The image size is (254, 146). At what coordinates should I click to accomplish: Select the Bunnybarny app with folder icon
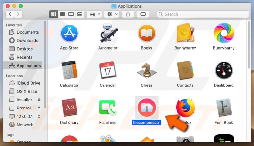[185, 33]
